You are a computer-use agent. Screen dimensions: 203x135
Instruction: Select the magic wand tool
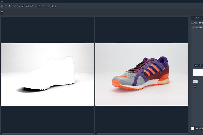(x=23, y=6)
